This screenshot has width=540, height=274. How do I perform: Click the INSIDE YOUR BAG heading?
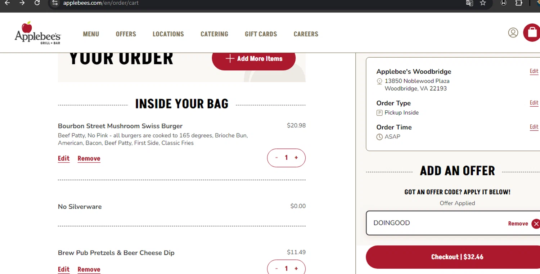point(182,104)
